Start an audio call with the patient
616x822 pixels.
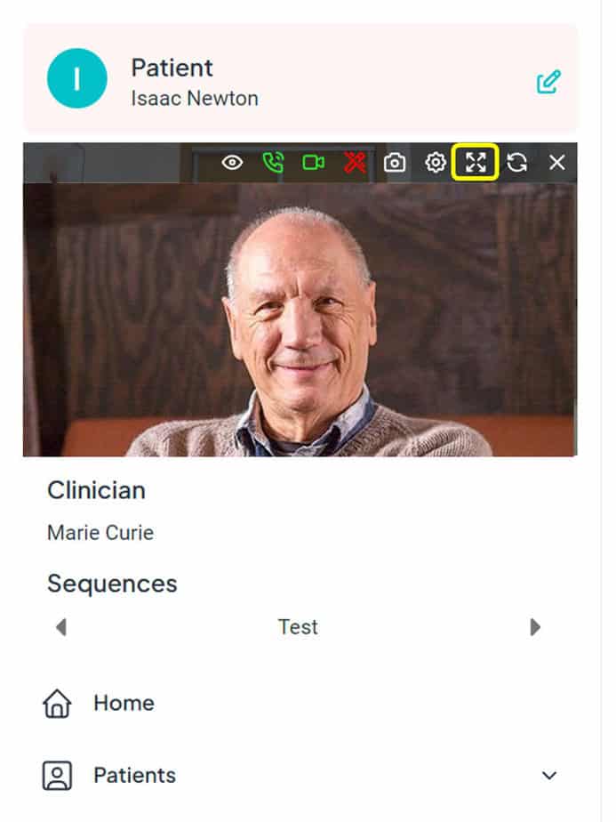[x=273, y=163]
